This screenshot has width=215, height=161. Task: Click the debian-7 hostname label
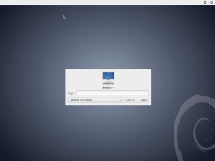point(108,88)
